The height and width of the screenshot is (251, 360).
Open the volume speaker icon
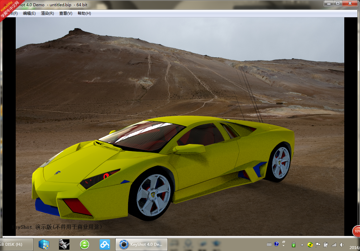[x=342, y=245]
